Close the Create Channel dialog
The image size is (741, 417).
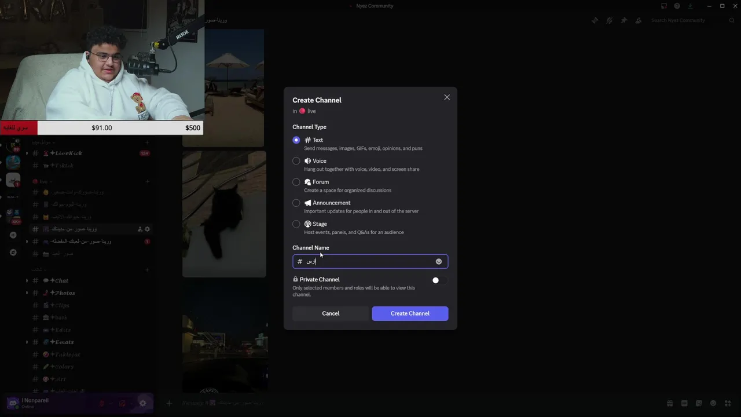[447, 97]
